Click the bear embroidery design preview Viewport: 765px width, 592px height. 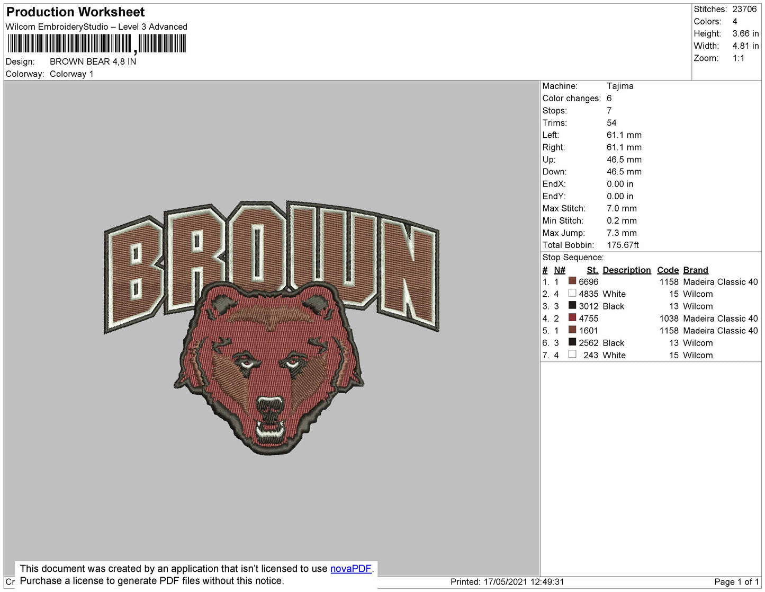(269, 368)
